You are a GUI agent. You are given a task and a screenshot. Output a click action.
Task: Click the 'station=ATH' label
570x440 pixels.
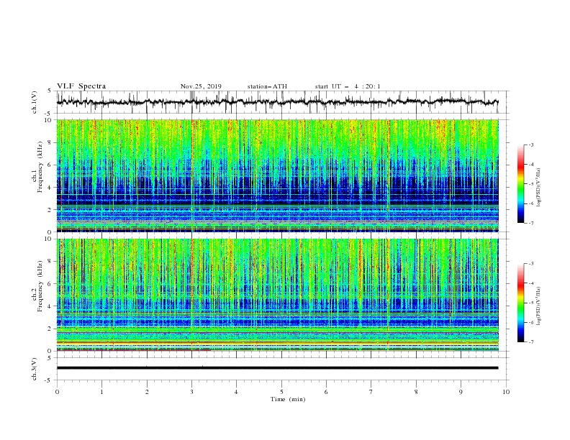coord(267,86)
